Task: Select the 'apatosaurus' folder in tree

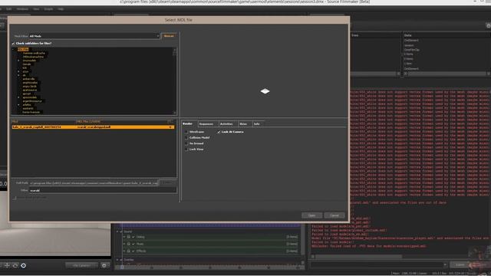Action: coord(30,90)
